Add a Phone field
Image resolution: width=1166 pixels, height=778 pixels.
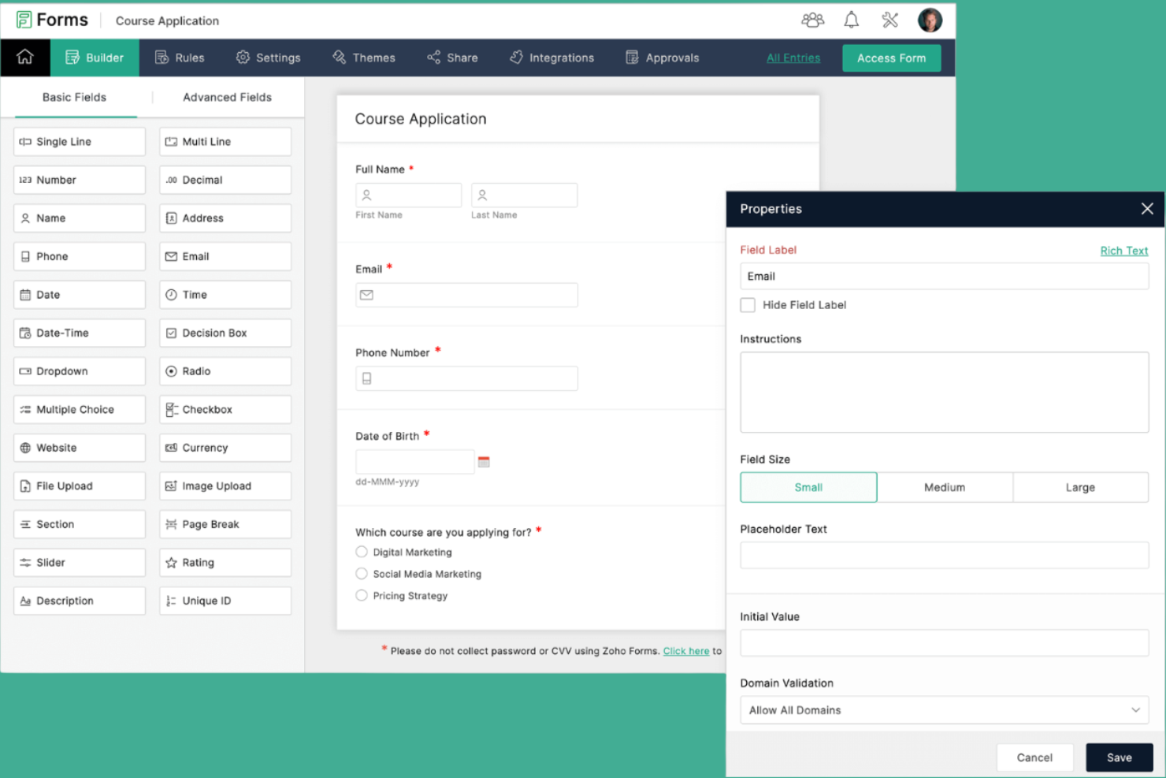pos(80,256)
